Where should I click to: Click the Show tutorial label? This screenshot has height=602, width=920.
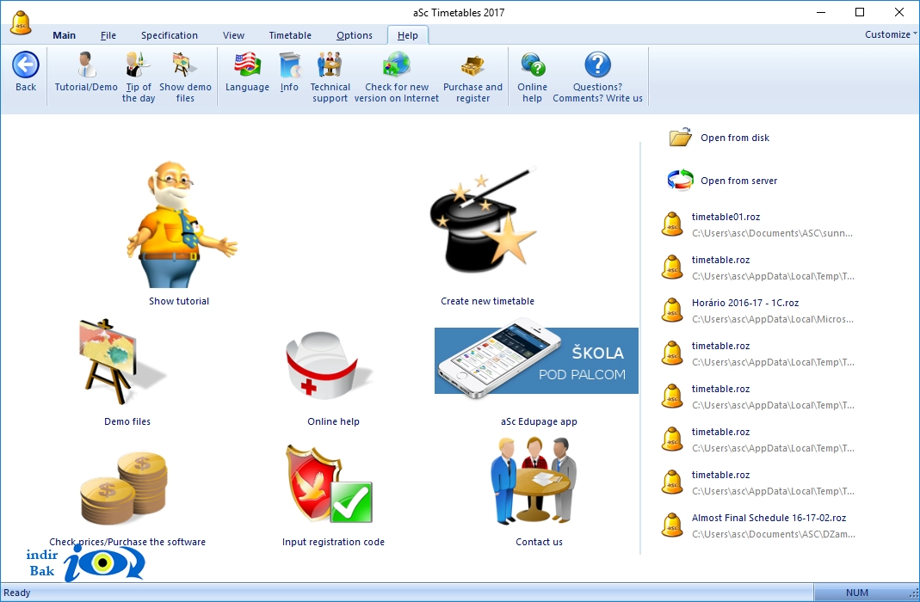click(x=179, y=301)
